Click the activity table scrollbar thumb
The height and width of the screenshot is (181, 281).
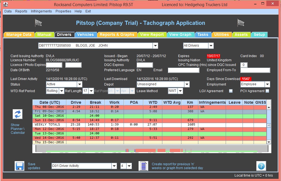coord(269,125)
